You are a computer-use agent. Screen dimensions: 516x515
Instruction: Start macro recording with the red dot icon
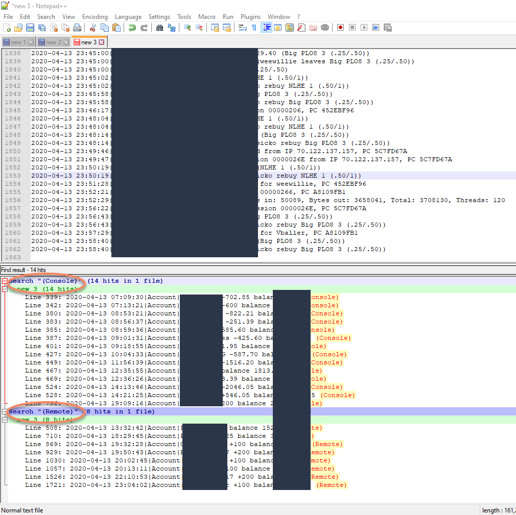[x=340, y=28]
